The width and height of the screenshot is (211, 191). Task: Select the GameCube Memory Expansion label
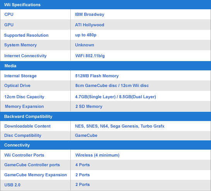point(36,175)
